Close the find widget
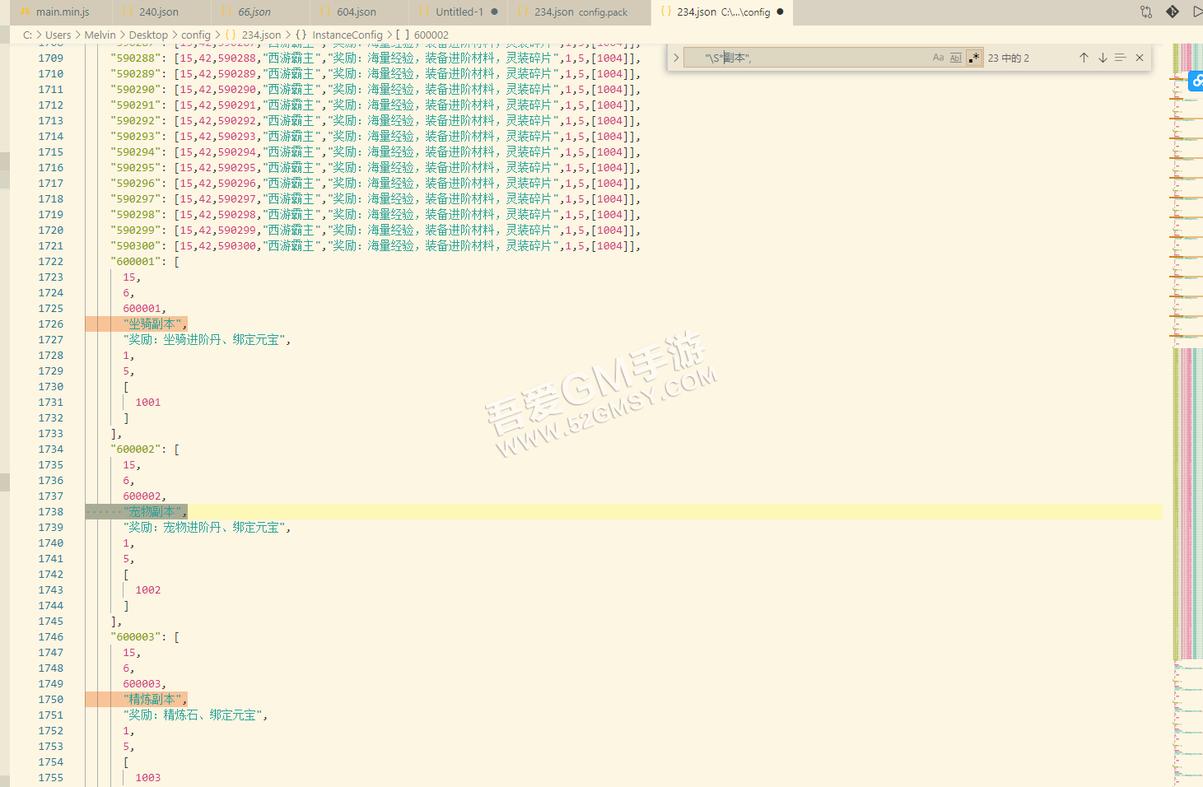The width and height of the screenshot is (1203, 787). point(1140,58)
